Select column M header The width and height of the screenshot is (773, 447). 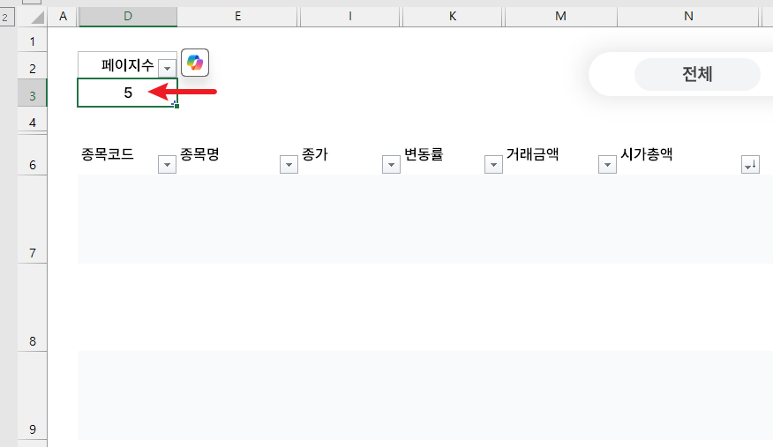[x=560, y=16]
